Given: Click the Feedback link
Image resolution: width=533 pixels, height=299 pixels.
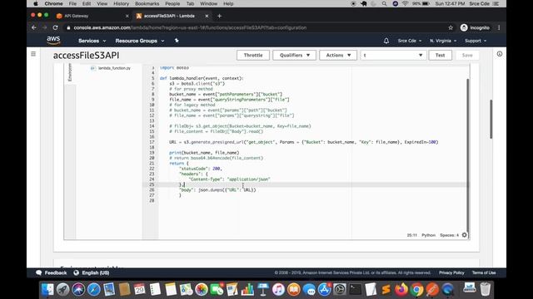Looking at the screenshot, I should pos(52,273).
